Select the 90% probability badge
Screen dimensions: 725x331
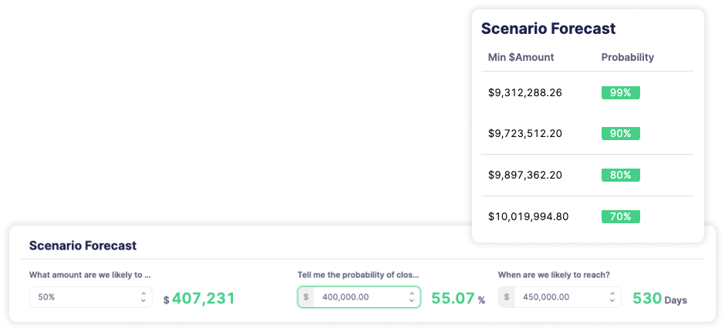(621, 134)
